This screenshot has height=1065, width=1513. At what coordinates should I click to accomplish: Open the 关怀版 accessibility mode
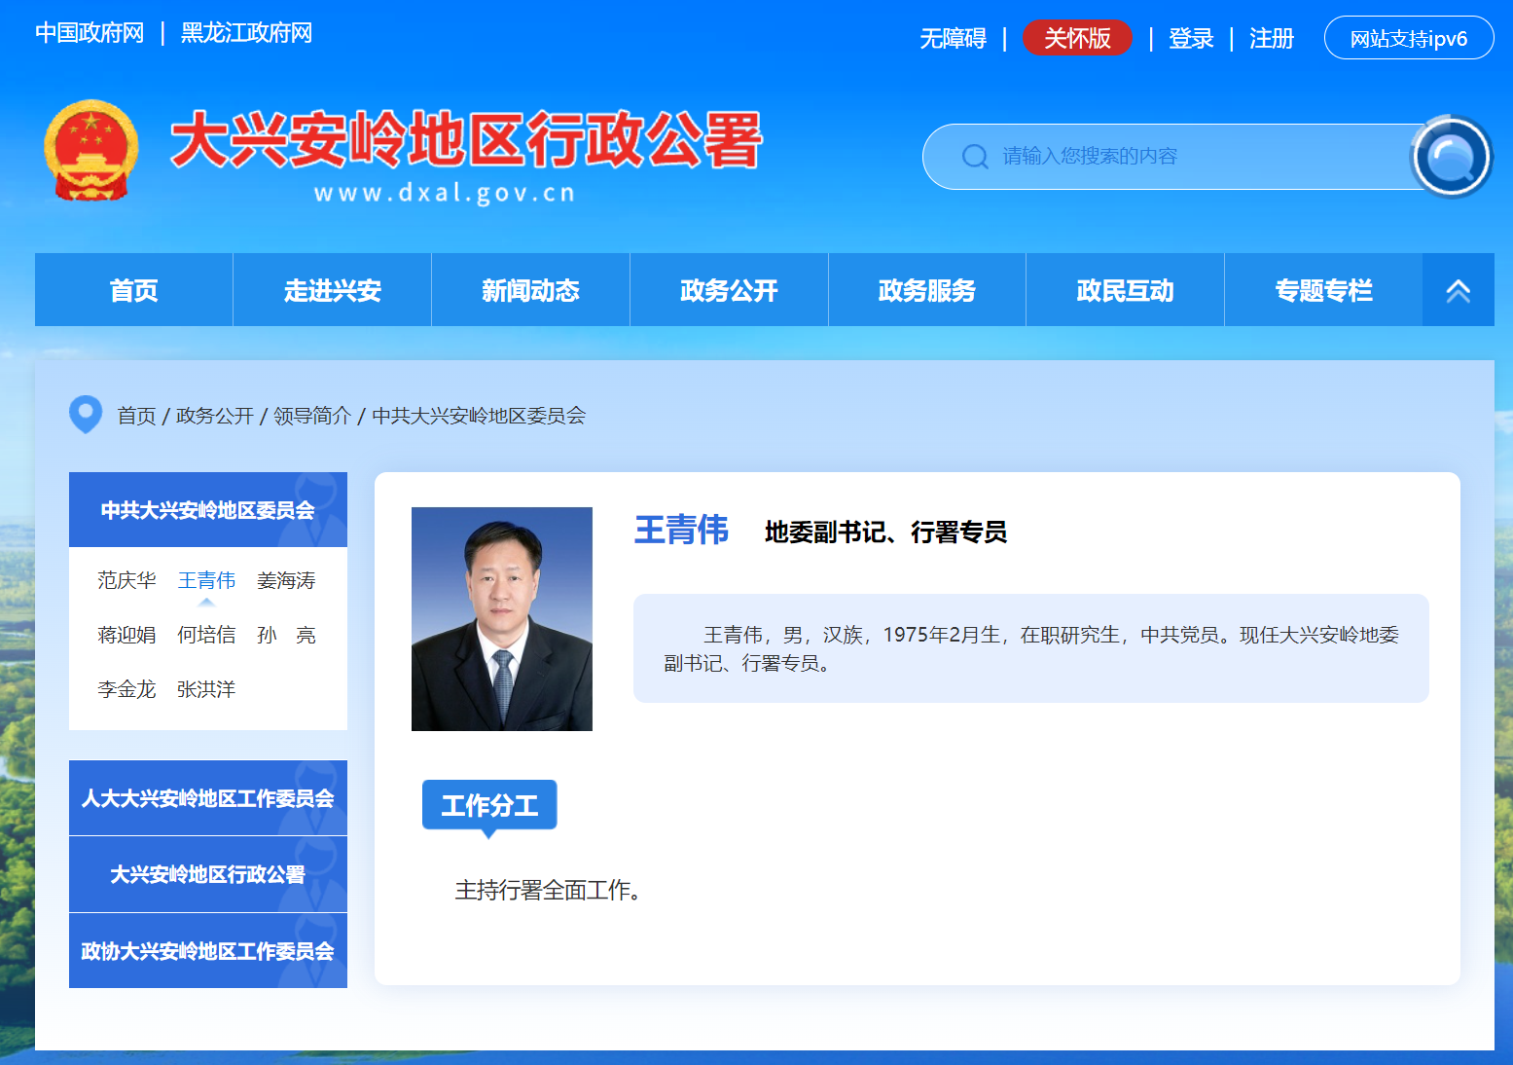click(x=1077, y=38)
